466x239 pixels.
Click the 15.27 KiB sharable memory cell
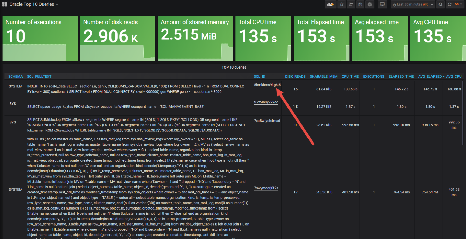pyautogui.click(x=324, y=107)
